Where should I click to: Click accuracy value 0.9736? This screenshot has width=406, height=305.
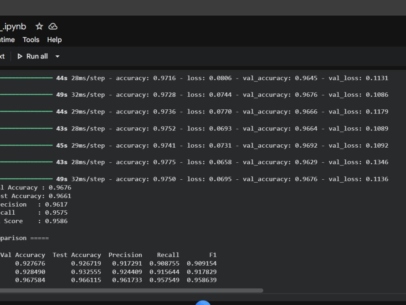tap(164, 111)
